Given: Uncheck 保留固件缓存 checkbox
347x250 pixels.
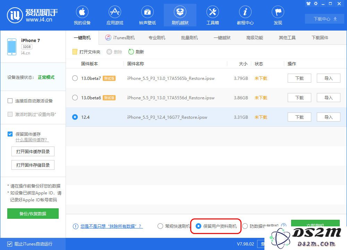Looking at the screenshot, I should click(x=10, y=134).
